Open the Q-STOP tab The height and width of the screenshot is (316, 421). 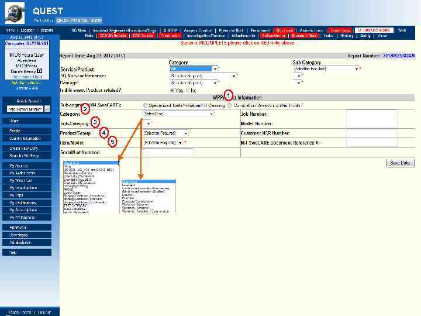click(x=170, y=30)
